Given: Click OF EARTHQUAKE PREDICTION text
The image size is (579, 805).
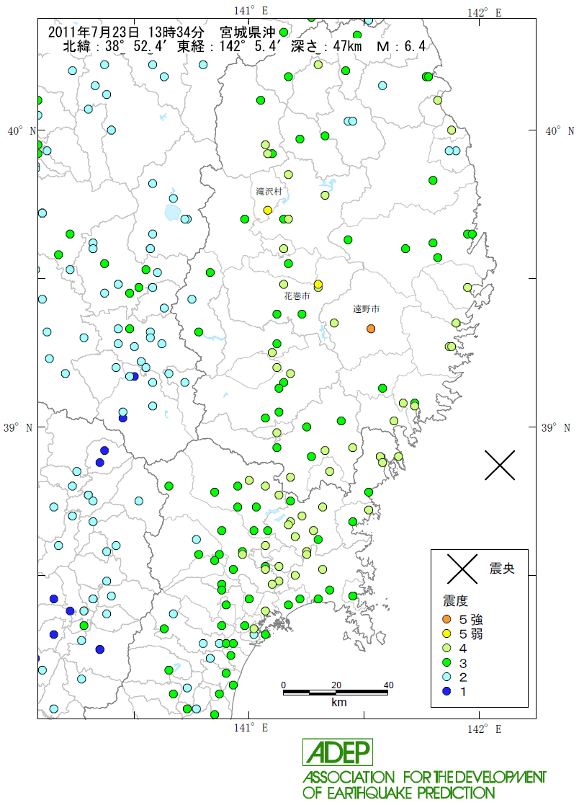Looking at the screenshot, I should [399, 793].
